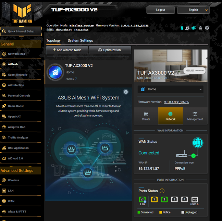The image size is (222, 221).
Task: Open Network Map in sidebar
Action: pos(16,54)
